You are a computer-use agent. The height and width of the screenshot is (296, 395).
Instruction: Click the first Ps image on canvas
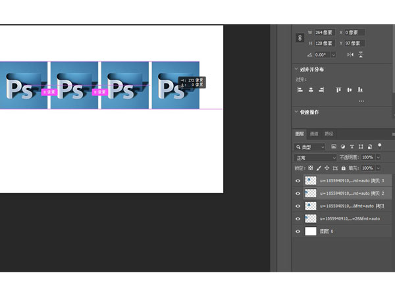pyautogui.click(x=24, y=86)
